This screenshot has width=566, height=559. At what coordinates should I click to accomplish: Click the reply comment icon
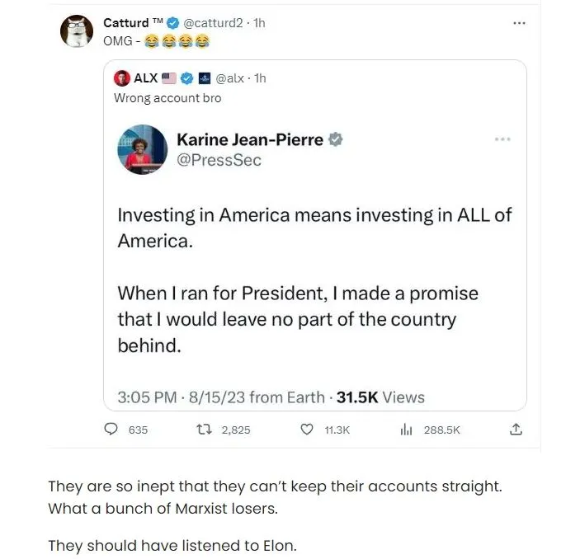(111, 430)
